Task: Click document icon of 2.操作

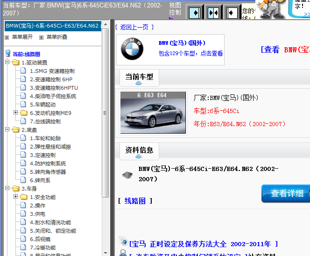Action: click(23, 205)
